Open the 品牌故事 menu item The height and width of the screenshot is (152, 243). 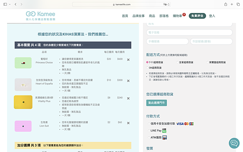coord(139,16)
